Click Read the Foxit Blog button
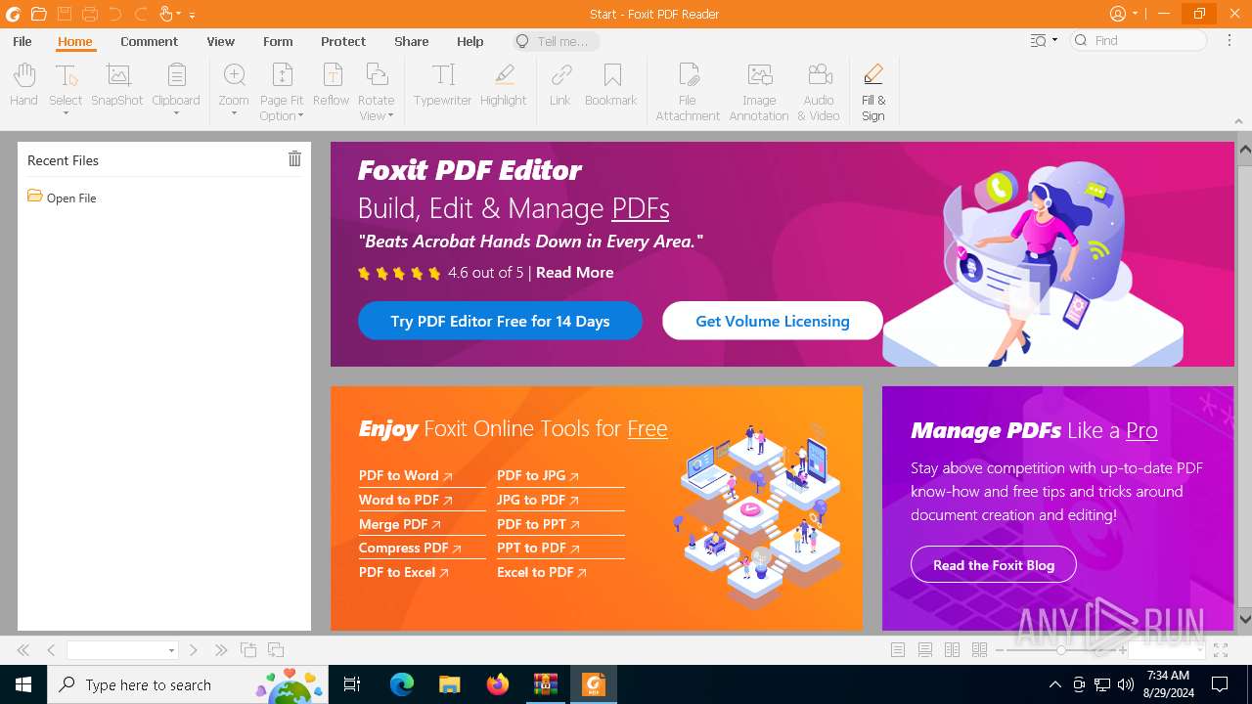Viewport: 1252px width, 704px height. [x=994, y=565]
